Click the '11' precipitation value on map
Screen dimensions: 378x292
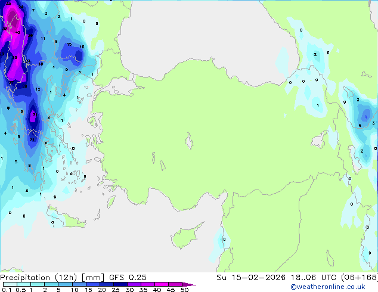coord(43,39)
